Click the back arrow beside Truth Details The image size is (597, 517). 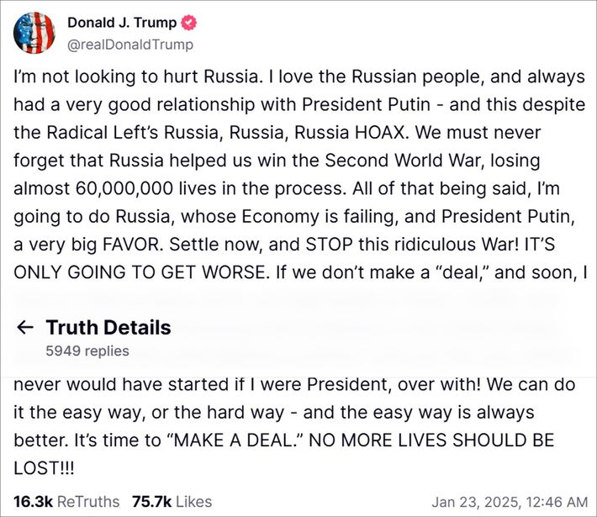[x=26, y=328]
